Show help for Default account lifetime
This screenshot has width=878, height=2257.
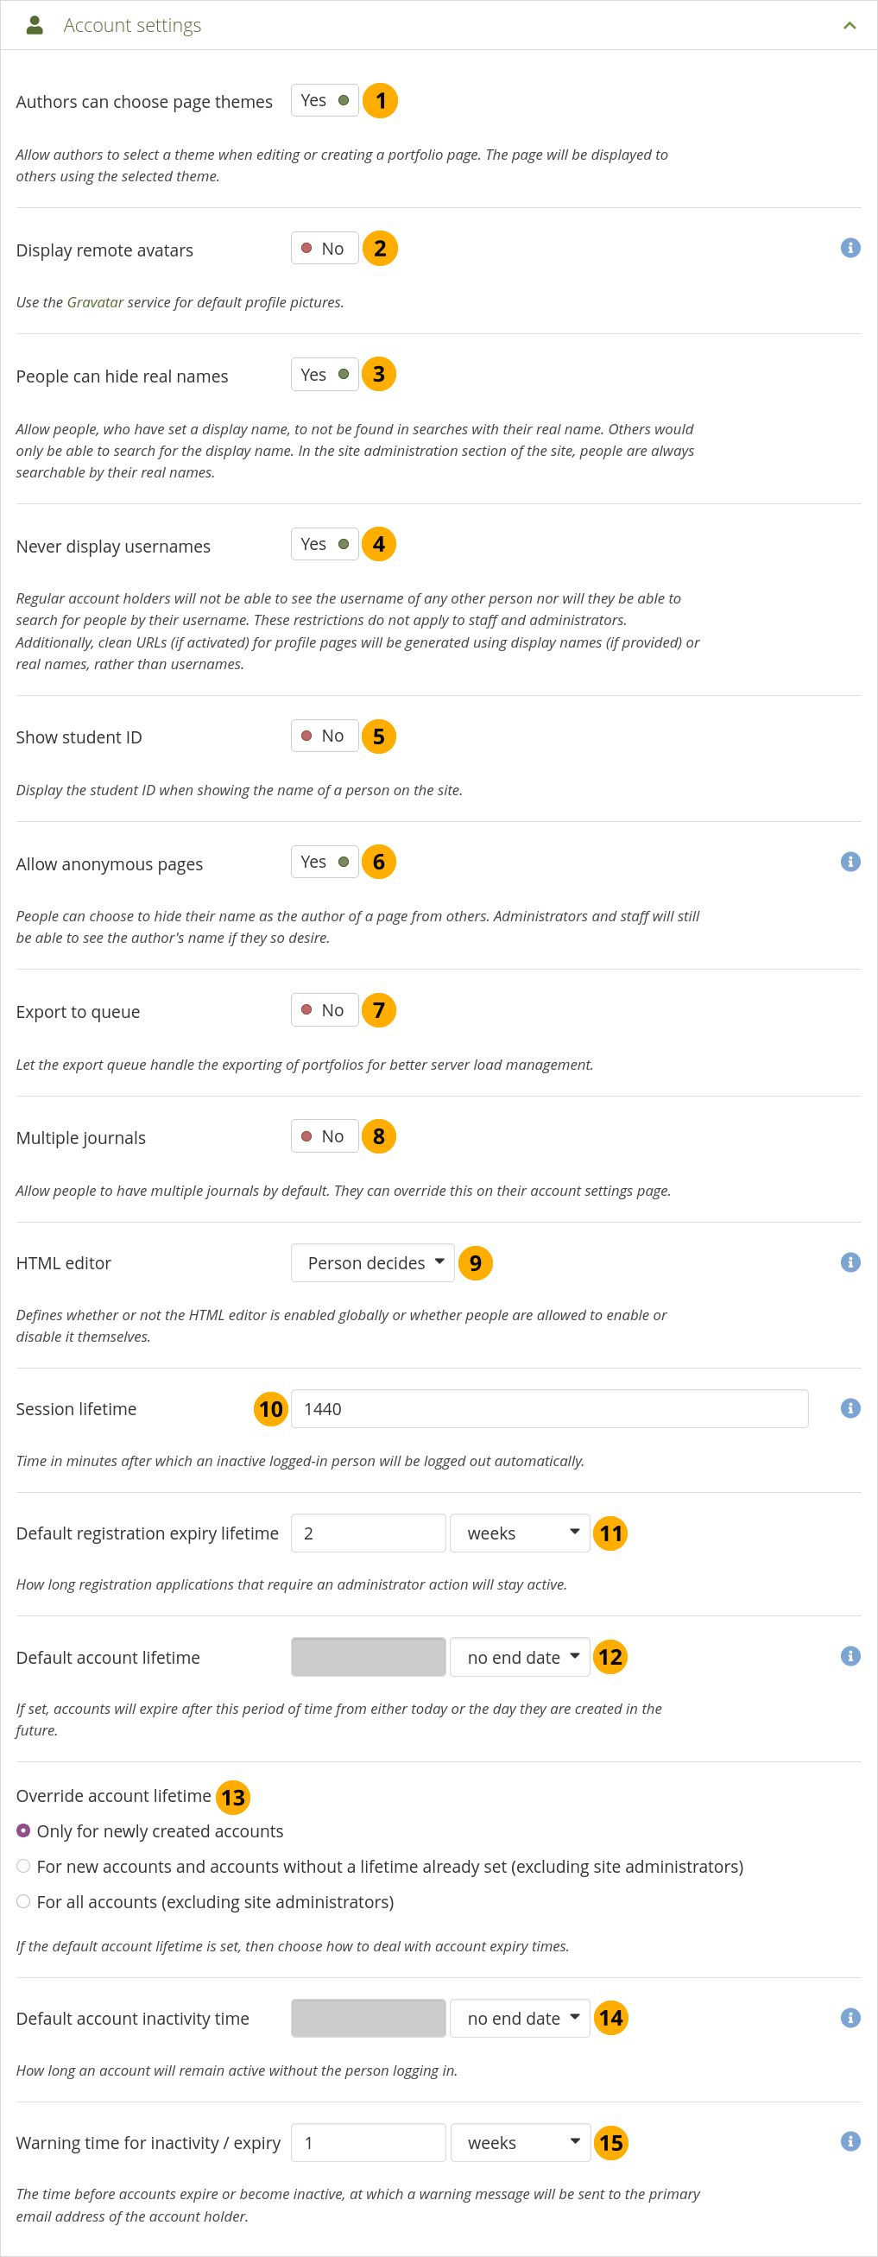(x=850, y=1656)
